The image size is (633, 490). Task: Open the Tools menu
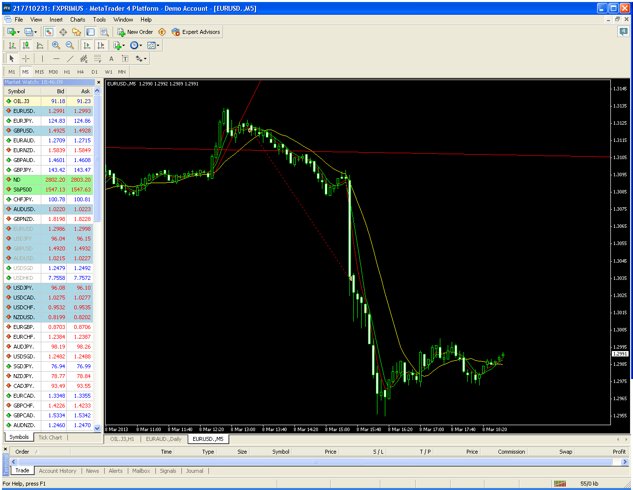pos(99,20)
